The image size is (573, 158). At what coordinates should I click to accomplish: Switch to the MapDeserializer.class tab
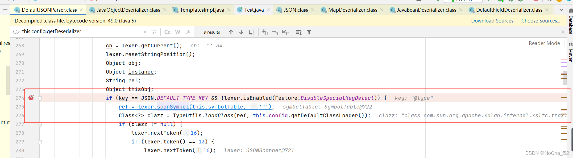point(352,10)
